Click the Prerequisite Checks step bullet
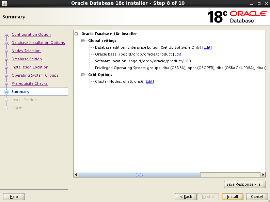The width and height of the screenshot is (270, 202). click(x=6, y=84)
